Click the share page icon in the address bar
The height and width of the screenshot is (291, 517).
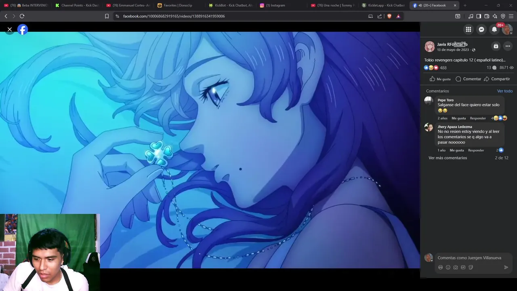(x=380, y=16)
